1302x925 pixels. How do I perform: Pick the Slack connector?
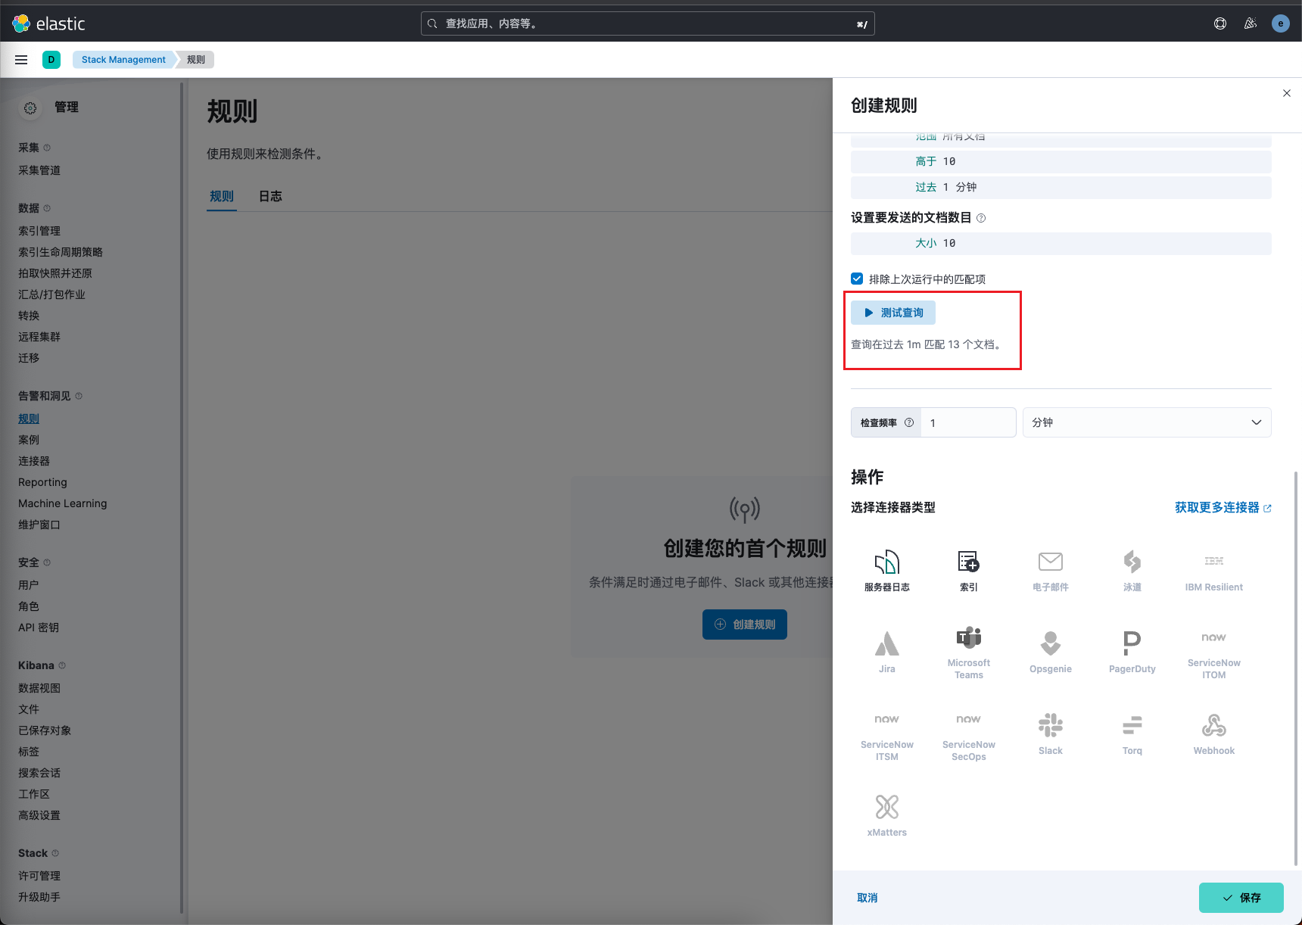click(x=1050, y=733)
